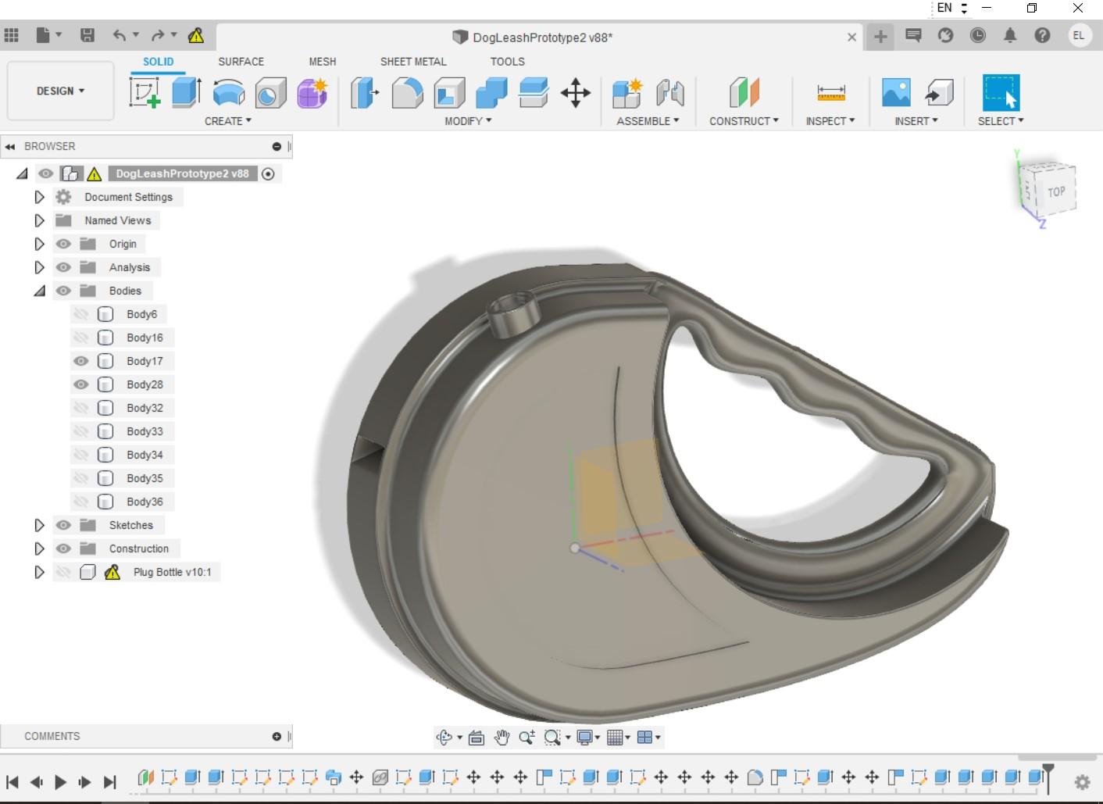This screenshot has width=1103, height=804.
Task: Click TOP on the ViewCube
Action: click(1057, 190)
